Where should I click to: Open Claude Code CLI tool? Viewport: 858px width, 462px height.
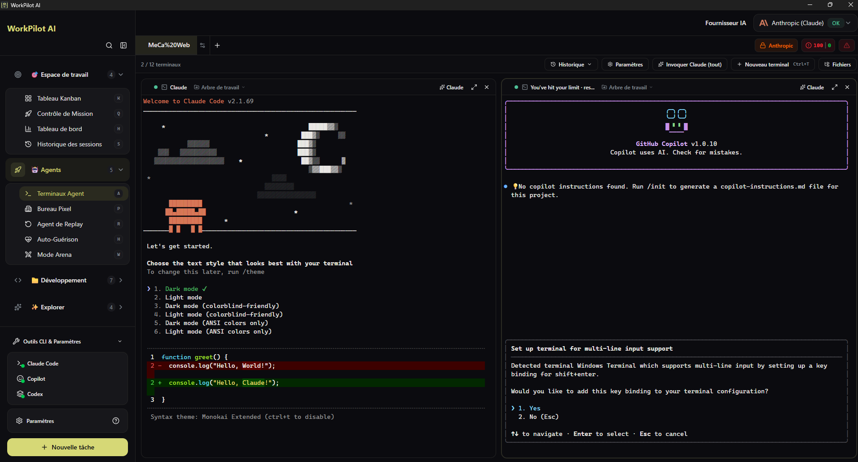pos(67,364)
